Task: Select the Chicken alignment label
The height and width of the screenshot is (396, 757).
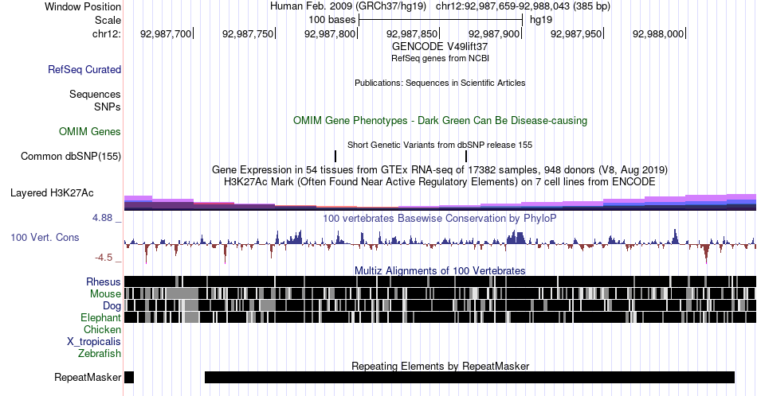Action: (102, 329)
